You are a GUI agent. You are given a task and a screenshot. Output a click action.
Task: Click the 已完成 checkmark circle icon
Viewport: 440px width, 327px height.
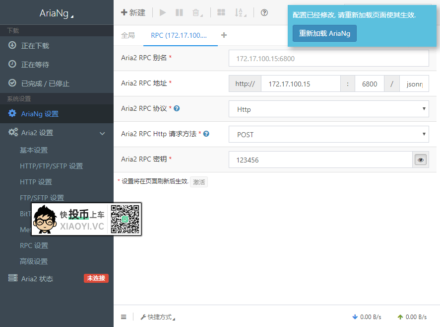point(12,83)
